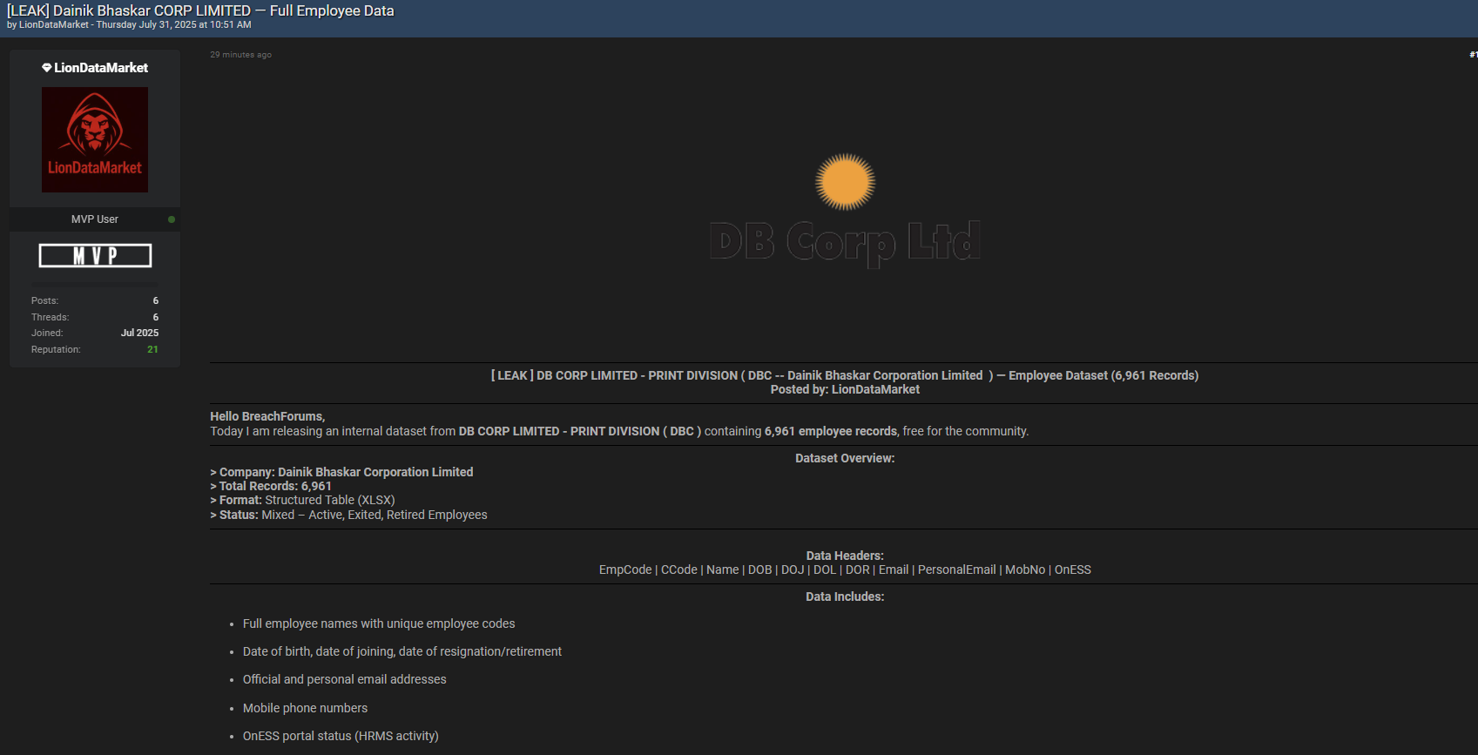Click "Official and personal email addresses" bullet
1478x755 pixels.
coord(345,679)
